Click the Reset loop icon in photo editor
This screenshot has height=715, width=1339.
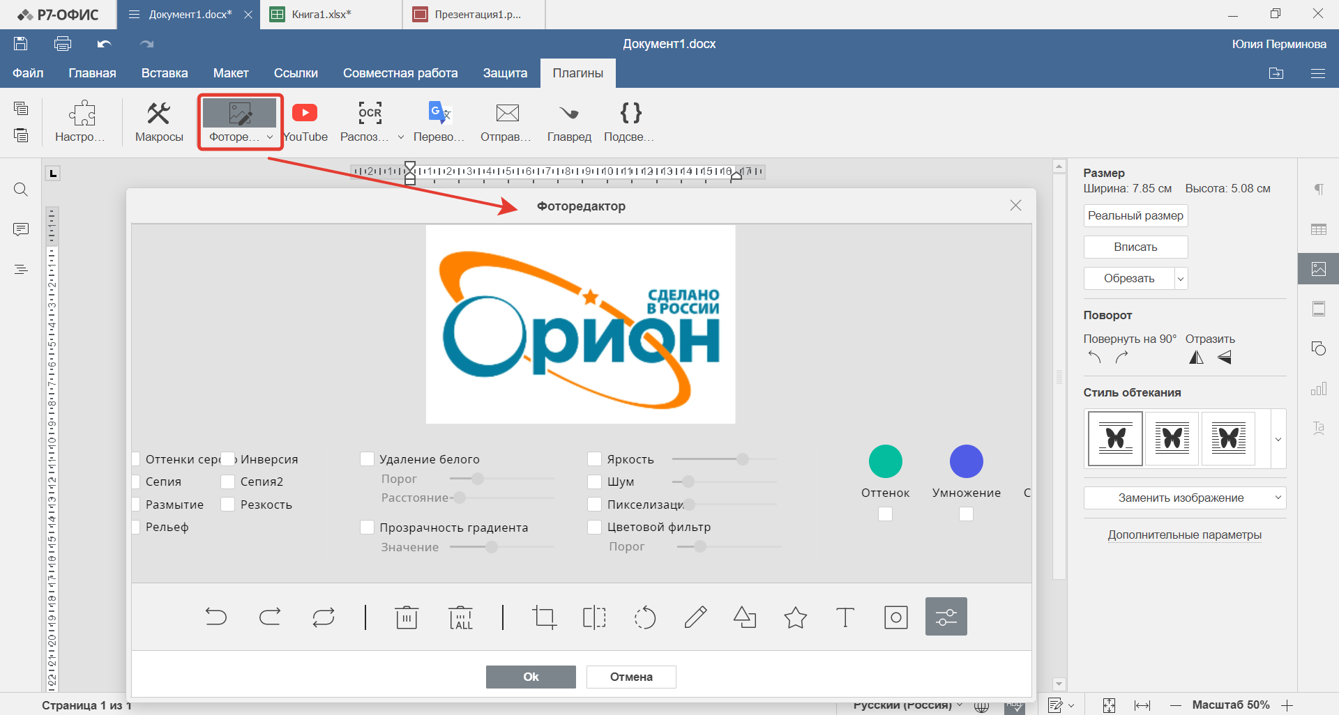(x=324, y=617)
